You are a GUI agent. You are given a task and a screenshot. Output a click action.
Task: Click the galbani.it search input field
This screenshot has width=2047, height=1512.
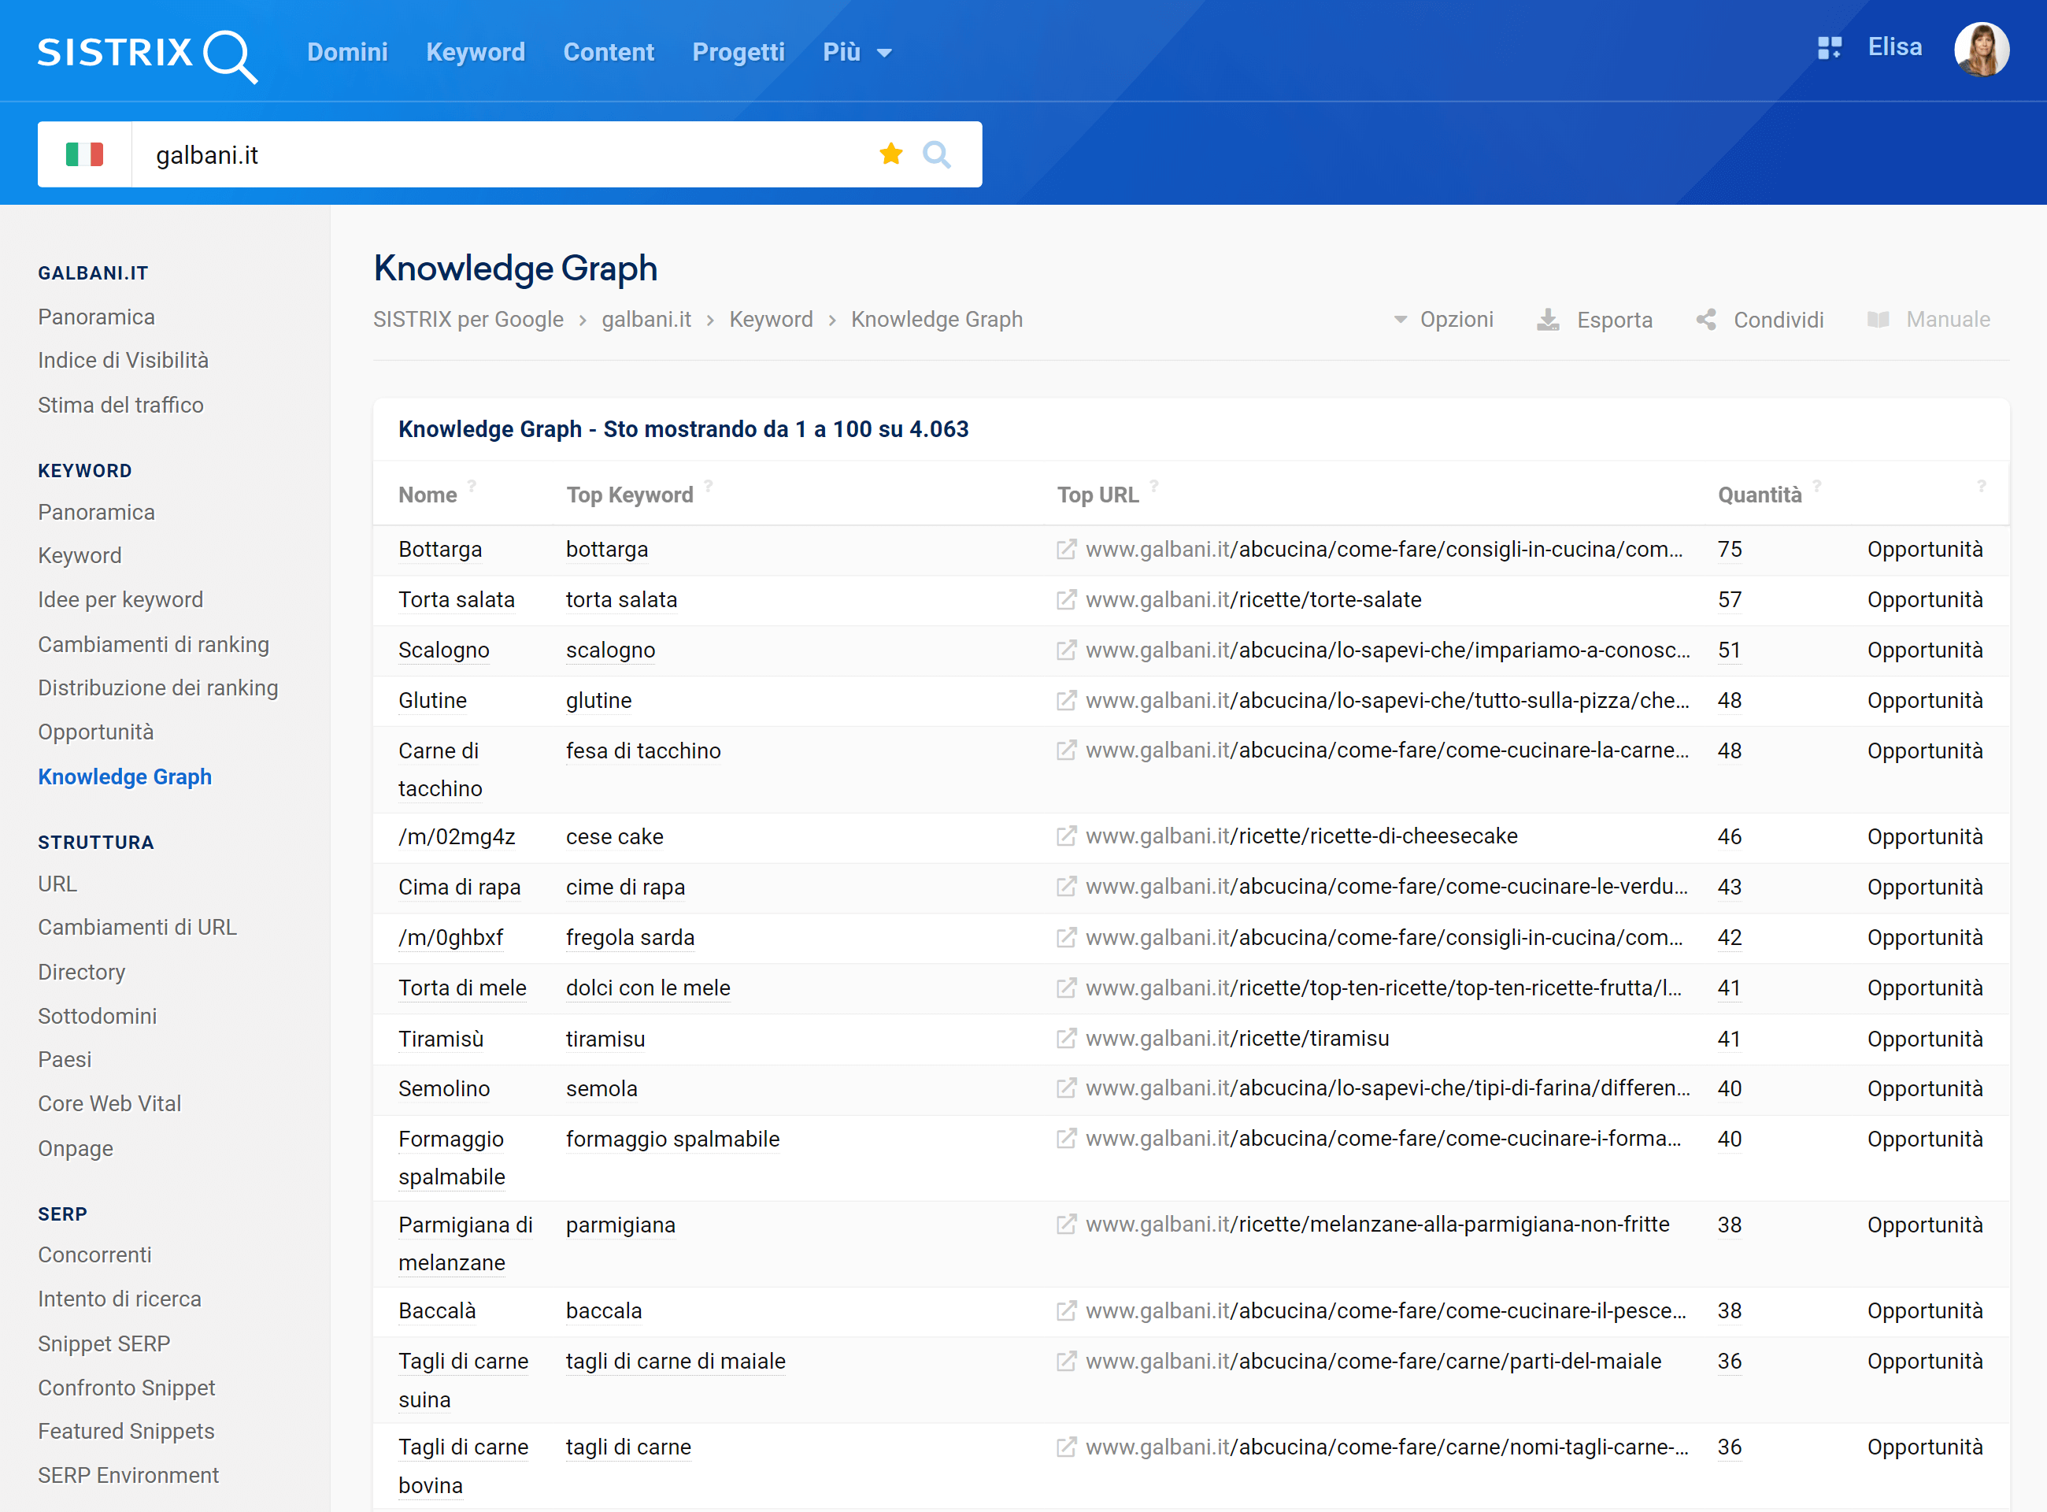coord(509,154)
